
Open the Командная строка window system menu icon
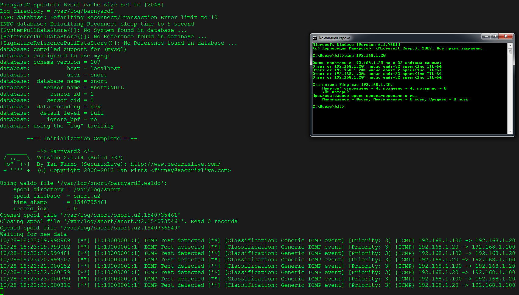coord(315,38)
